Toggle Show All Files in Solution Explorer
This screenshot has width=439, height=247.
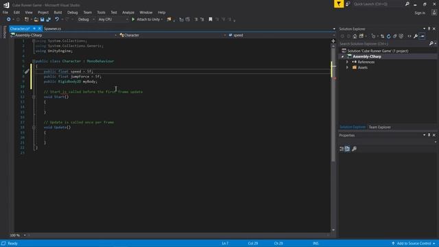coord(401,36)
